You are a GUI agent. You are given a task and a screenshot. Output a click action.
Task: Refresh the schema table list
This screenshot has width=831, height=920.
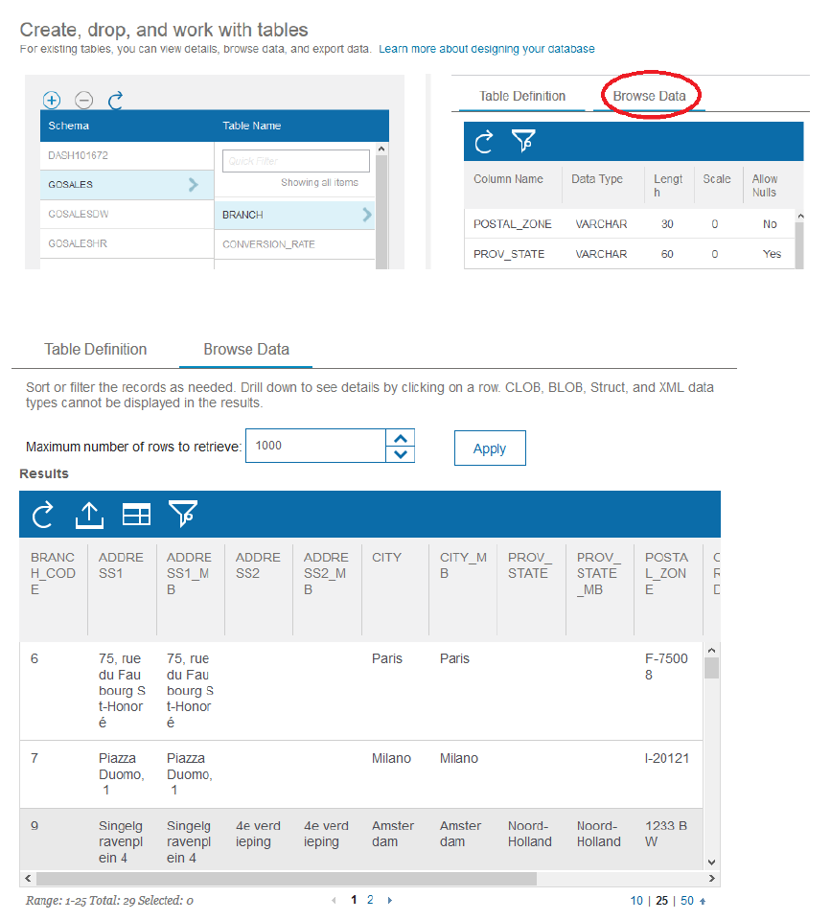pos(116,101)
